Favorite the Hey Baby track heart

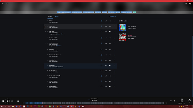point(102,31)
